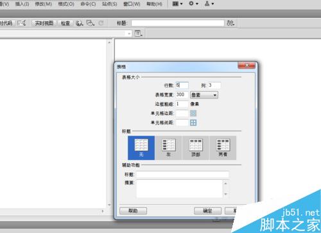Viewport: 321px width, 233px height.
Task: Click the 表格宽度 input field
Action: pyautogui.click(x=182, y=95)
